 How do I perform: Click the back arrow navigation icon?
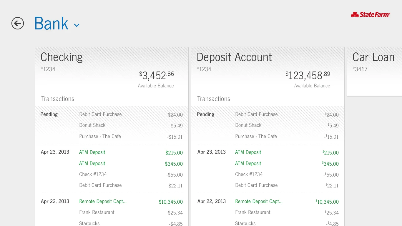coord(17,23)
